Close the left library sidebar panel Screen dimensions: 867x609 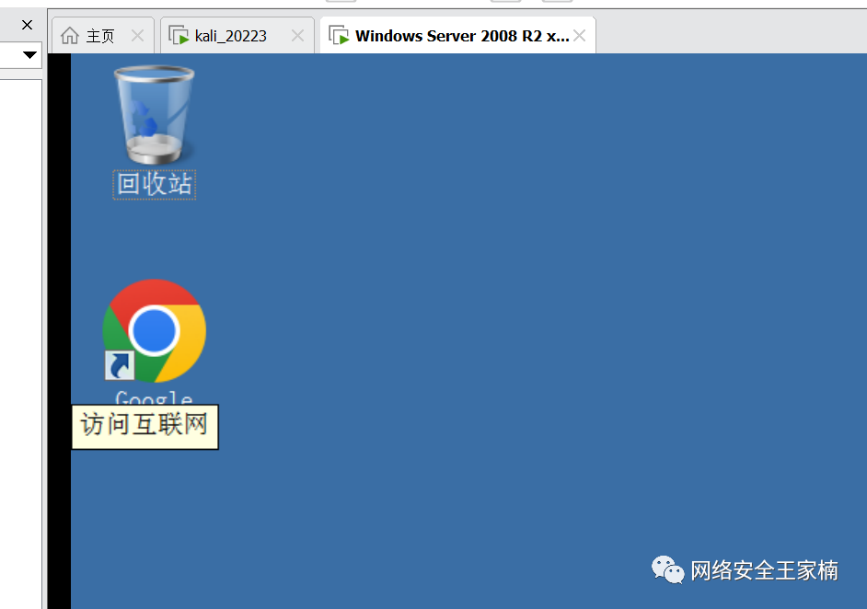(x=27, y=25)
